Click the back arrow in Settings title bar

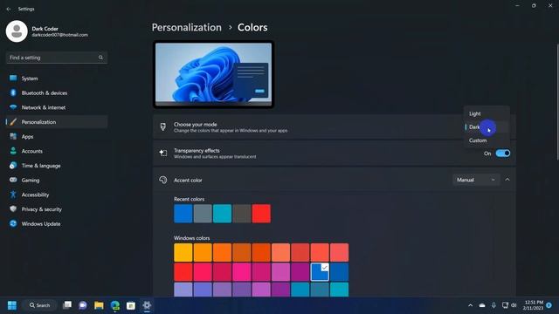coord(9,9)
